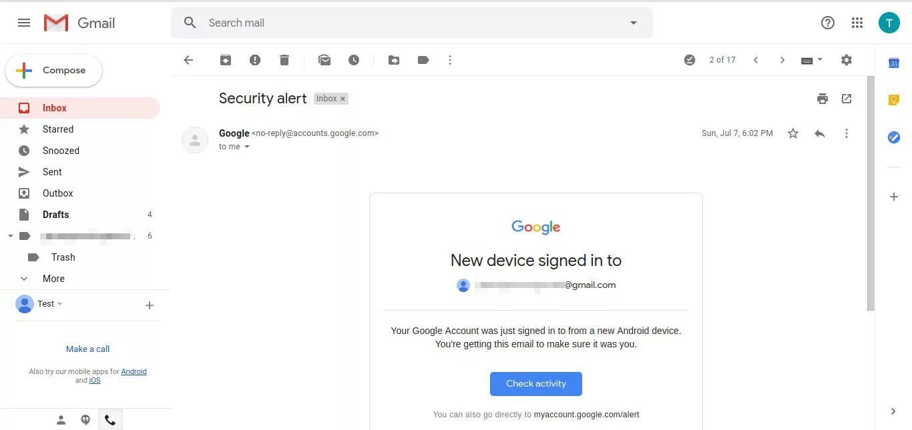This screenshot has height=430, width=912.
Task: Reply using the arrow icon
Action: 820,133
